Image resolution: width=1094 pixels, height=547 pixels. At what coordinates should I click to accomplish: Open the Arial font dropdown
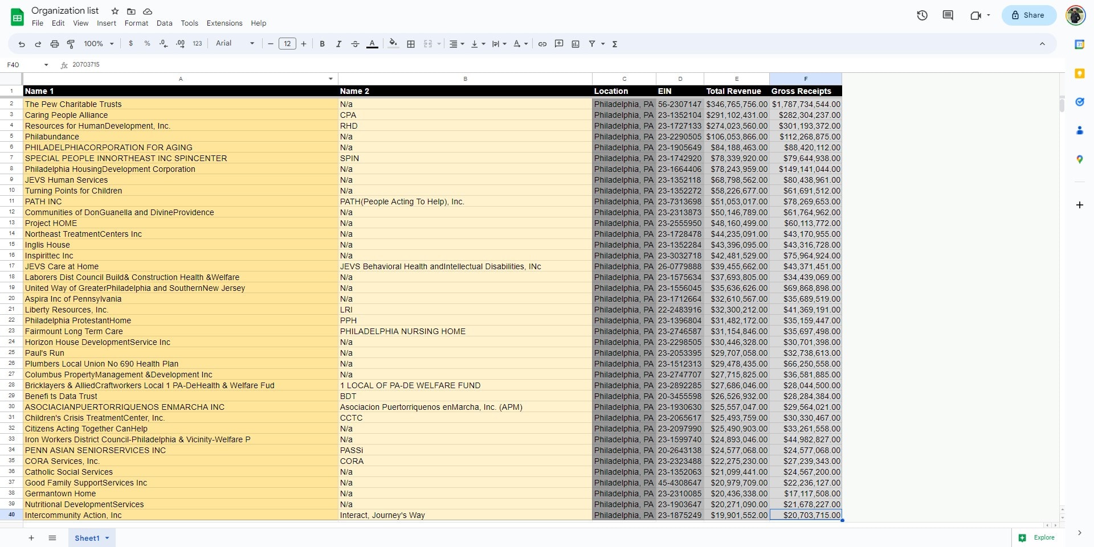(235, 43)
